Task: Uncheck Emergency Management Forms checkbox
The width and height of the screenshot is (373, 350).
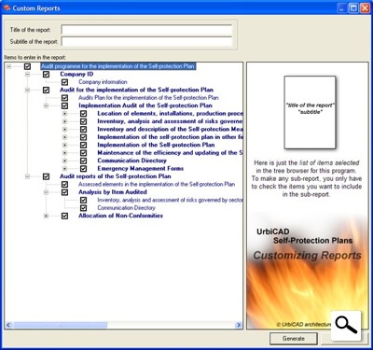Action: [83, 169]
